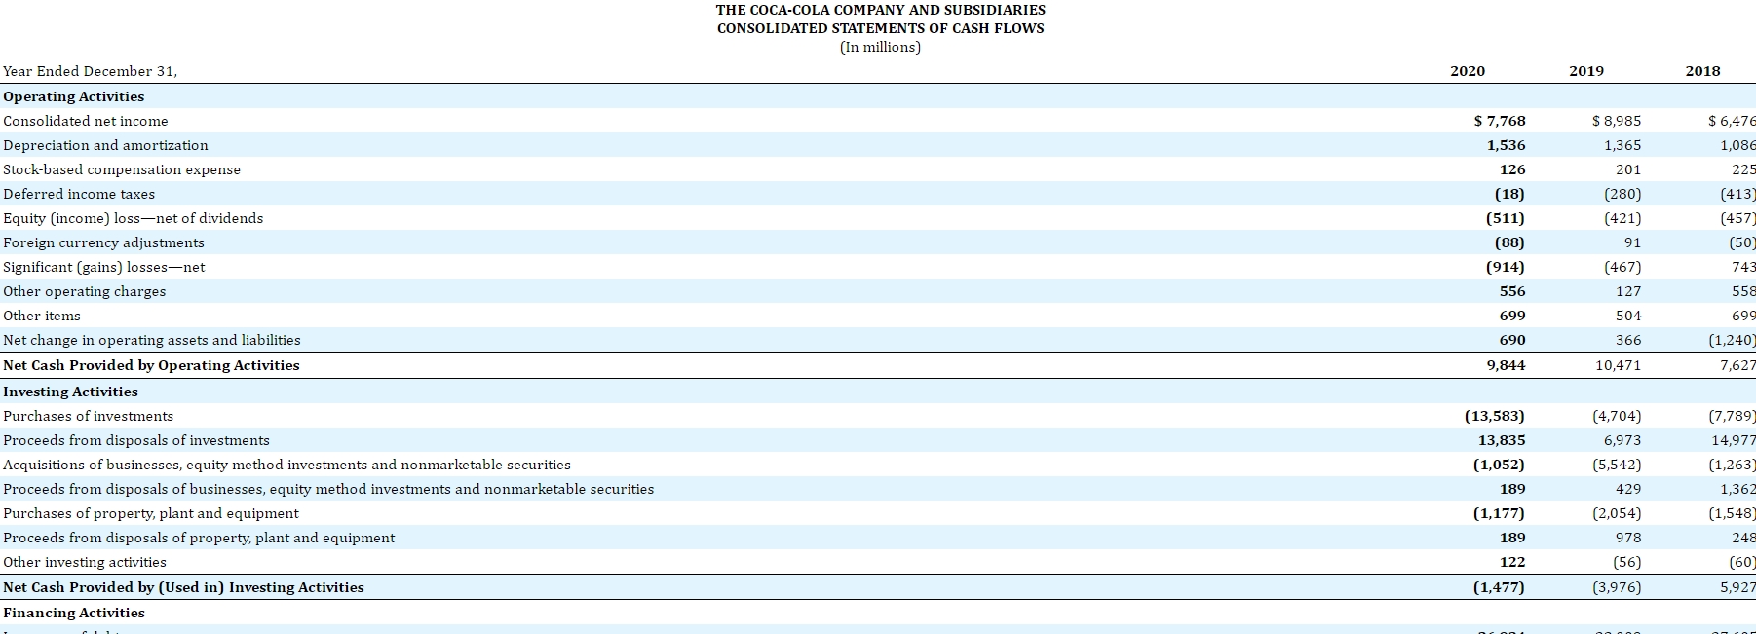This screenshot has width=1756, height=634.
Task: Select the $ 7,768 net income value
Action: (x=1500, y=121)
